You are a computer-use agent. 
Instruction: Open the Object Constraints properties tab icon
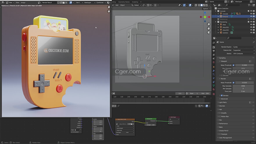tap(214, 82)
